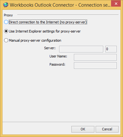Image resolution: width=123 pixels, height=137 pixels.
Task: Click the "Server:" label
Action: point(50,48)
